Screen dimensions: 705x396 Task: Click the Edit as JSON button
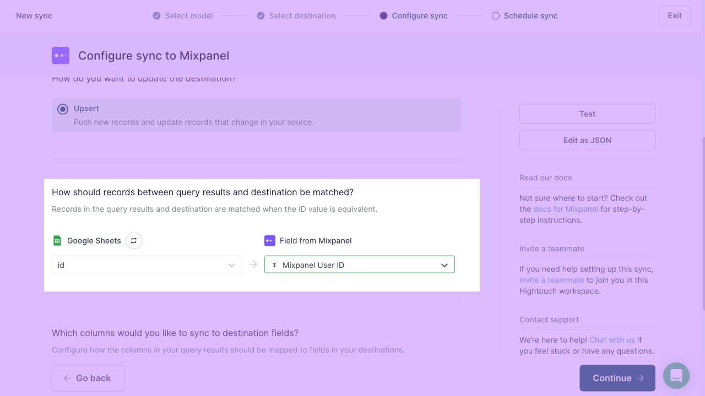click(x=587, y=140)
